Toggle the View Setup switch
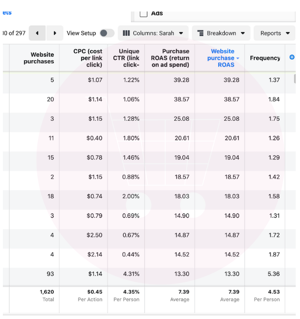300x319 pixels. click(107, 33)
